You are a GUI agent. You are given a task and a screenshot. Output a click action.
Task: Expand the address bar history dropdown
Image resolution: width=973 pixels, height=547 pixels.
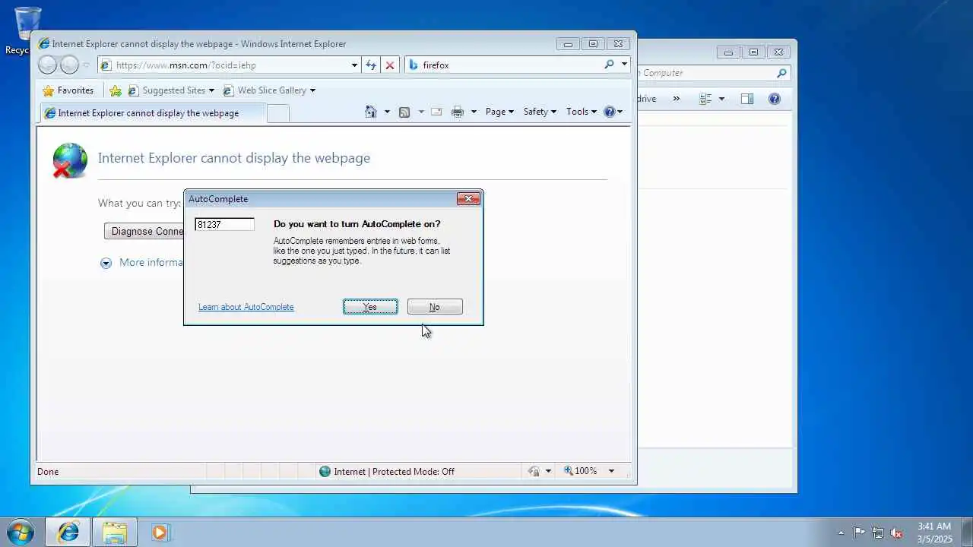(354, 65)
